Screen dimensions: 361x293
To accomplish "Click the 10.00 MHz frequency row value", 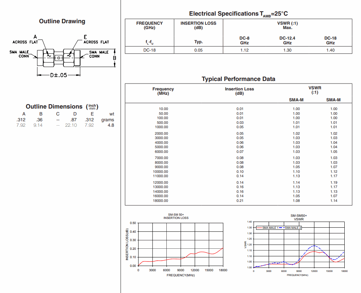I will click(x=163, y=109).
